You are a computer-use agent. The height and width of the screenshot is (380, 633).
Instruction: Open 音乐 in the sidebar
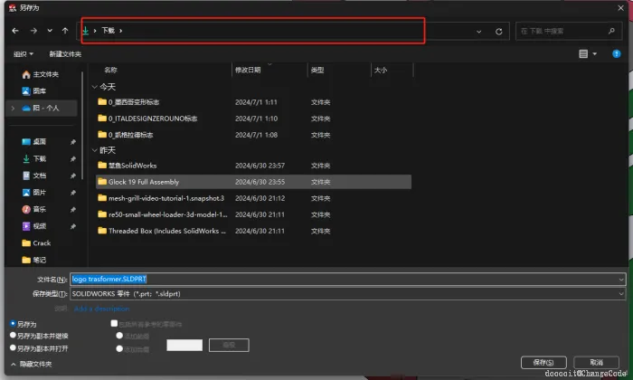pyautogui.click(x=34, y=209)
